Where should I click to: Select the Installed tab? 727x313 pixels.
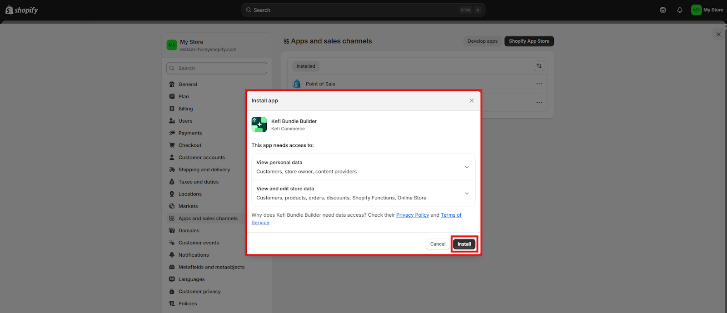click(x=306, y=66)
